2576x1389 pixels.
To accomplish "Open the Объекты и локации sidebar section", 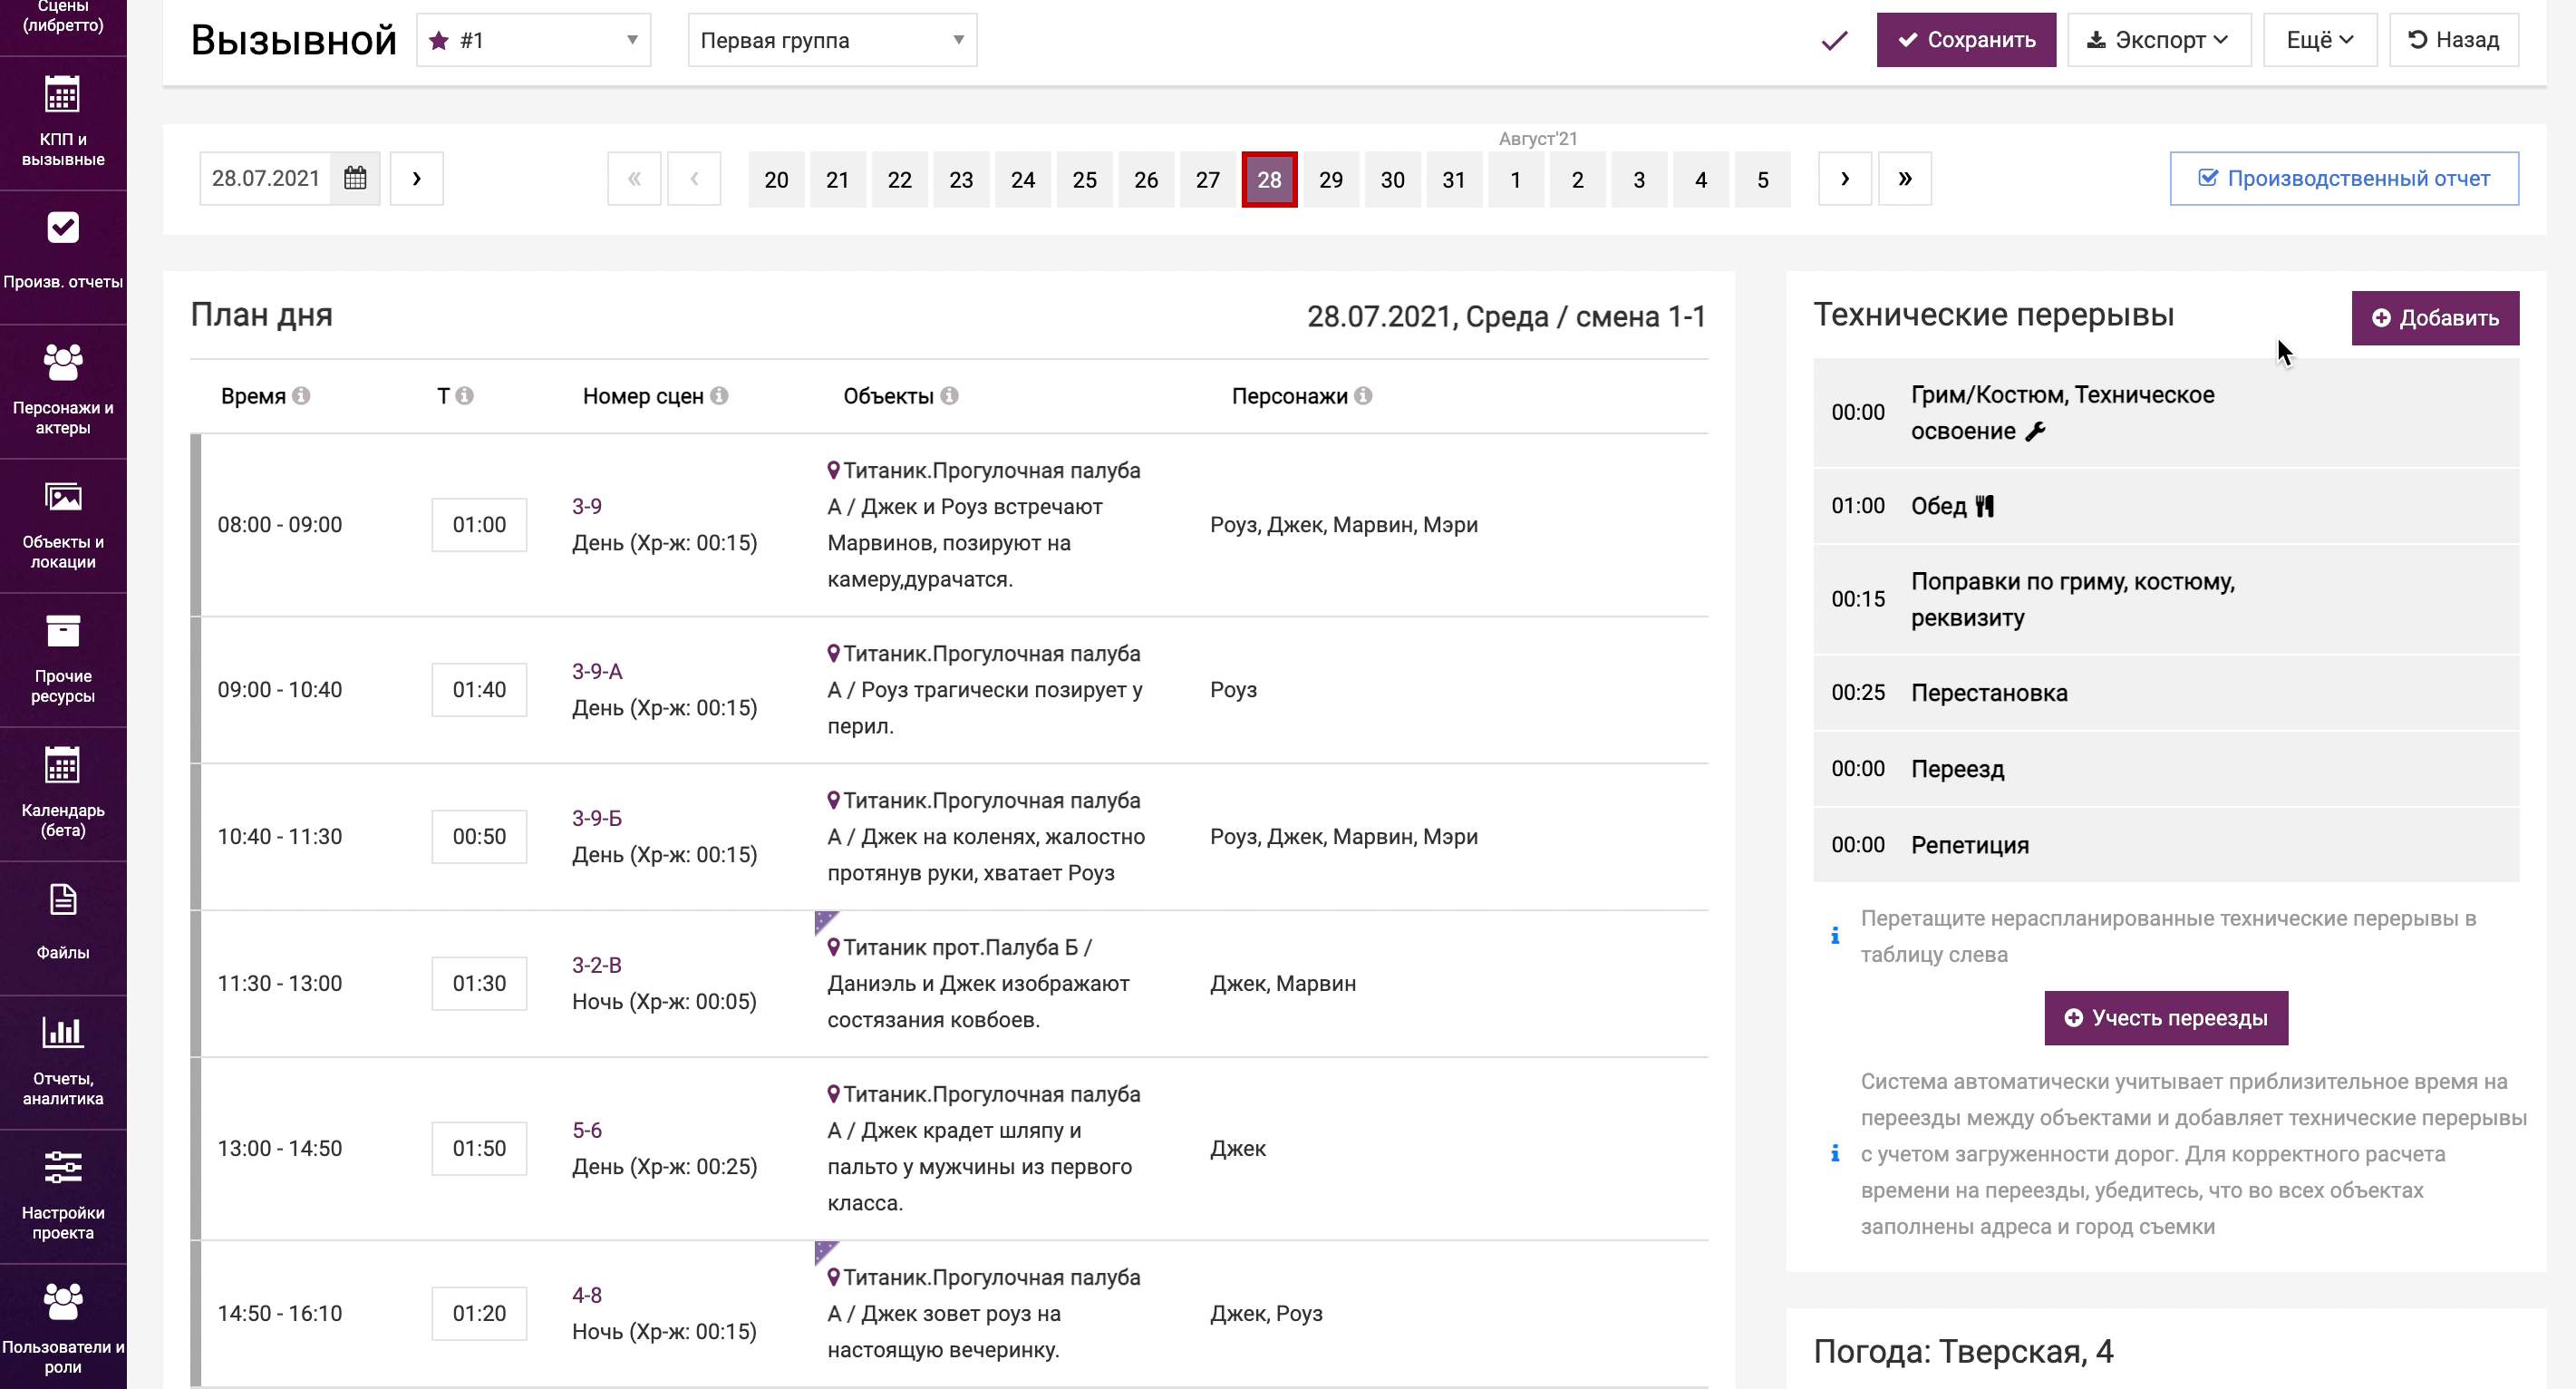I will pos(63,525).
